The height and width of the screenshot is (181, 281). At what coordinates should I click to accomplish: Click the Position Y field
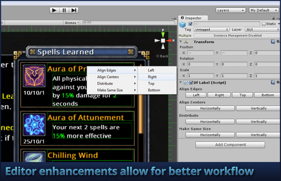point(234,53)
